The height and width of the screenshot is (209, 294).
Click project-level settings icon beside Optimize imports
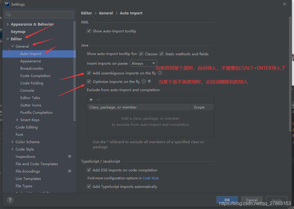149,81
